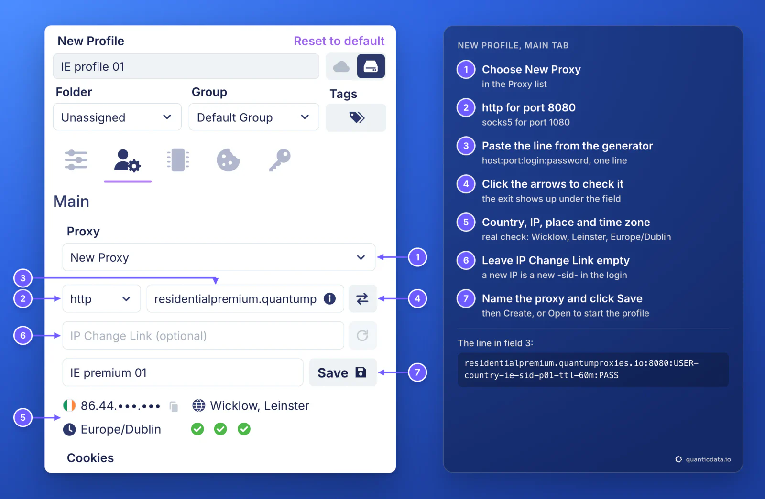Focus the IE profile 01 name field
Screen dimensions: 765x499
186,66
